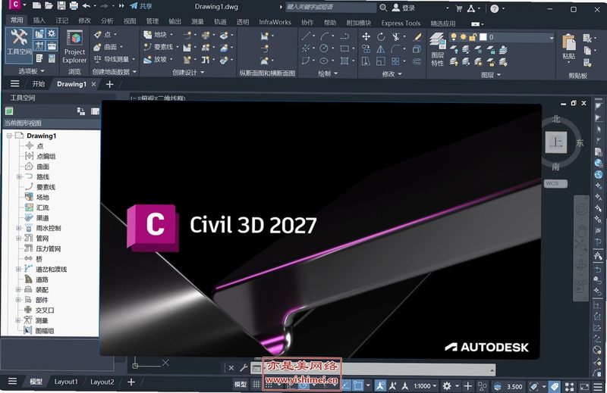Open the help question mark icon
The height and width of the screenshot is (393, 607).
click(495, 8)
